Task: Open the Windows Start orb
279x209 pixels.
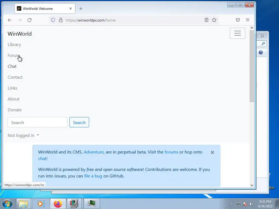Action: (x=7, y=204)
